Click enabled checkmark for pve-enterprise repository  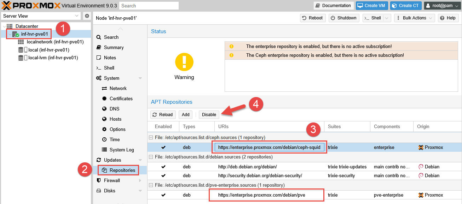pyautogui.click(x=163, y=195)
